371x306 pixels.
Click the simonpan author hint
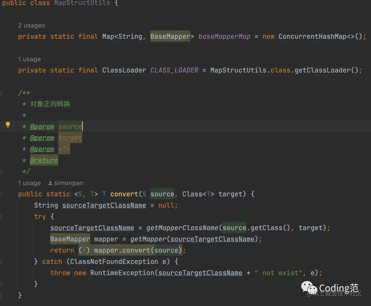tap(66, 183)
